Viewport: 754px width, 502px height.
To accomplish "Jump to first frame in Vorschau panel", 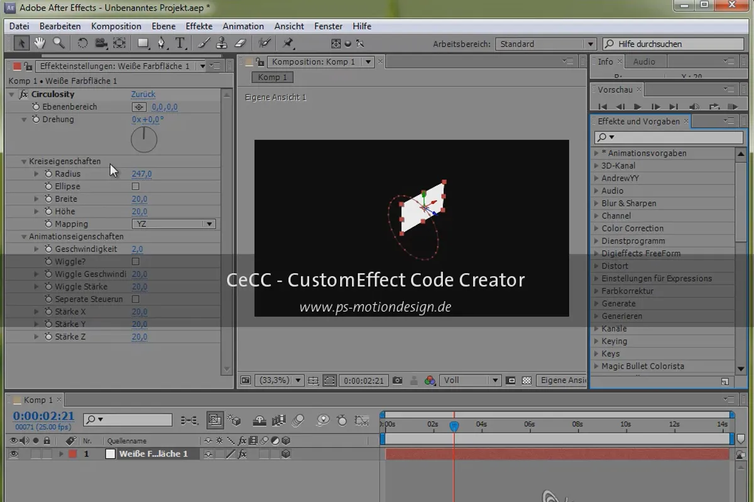I will coord(603,107).
